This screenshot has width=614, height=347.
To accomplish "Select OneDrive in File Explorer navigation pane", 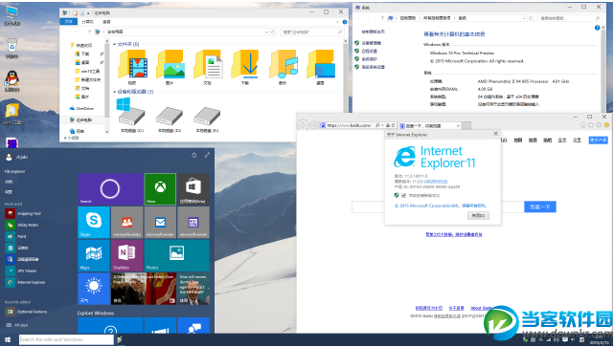I will [81, 108].
